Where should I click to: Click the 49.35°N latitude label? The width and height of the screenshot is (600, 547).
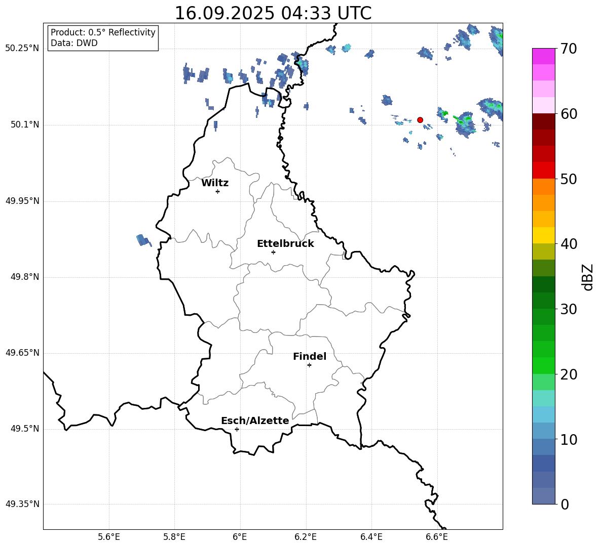(22, 504)
